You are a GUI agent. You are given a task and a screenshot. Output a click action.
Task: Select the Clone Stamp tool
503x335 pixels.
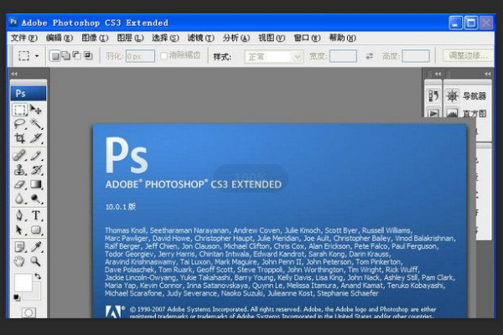point(19,169)
